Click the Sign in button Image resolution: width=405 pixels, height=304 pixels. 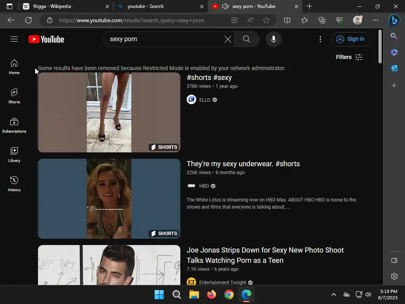point(351,39)
